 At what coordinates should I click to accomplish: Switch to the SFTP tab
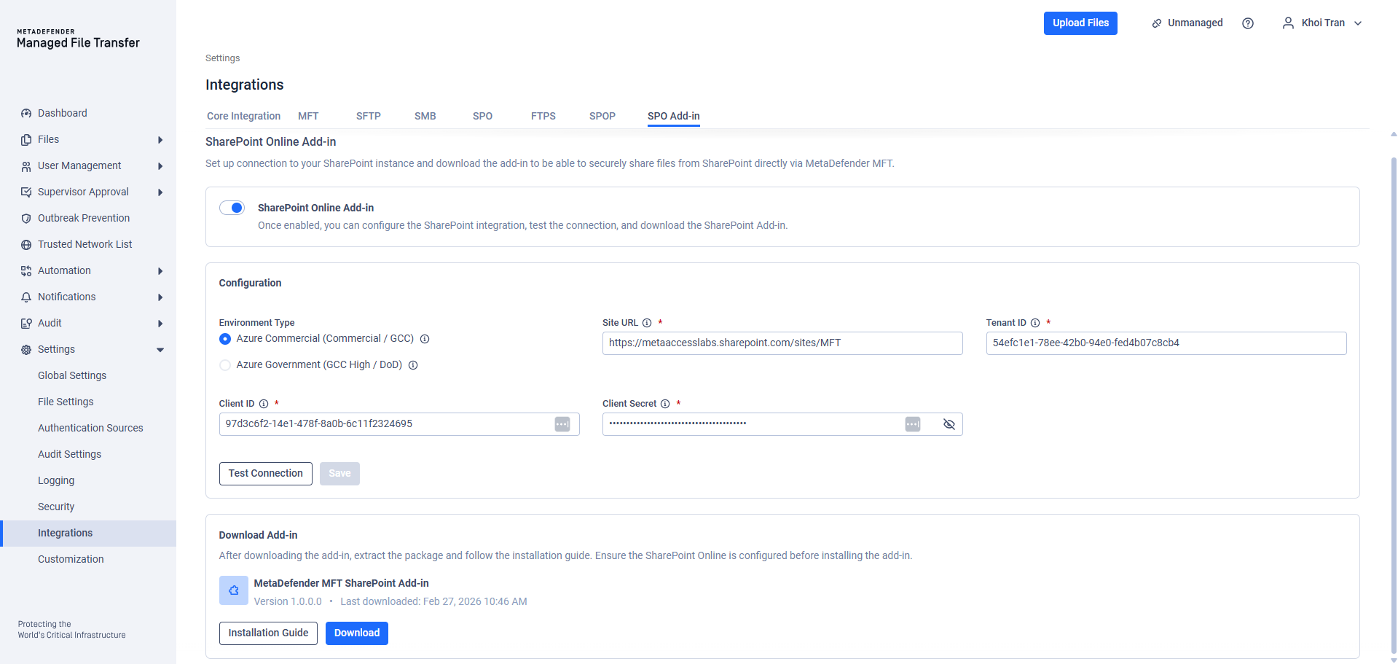click(x=369, y=117)
